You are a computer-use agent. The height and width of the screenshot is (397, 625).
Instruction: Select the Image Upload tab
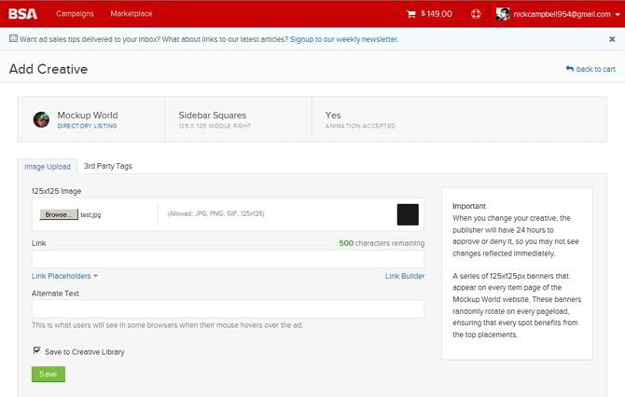pos(47,167)
